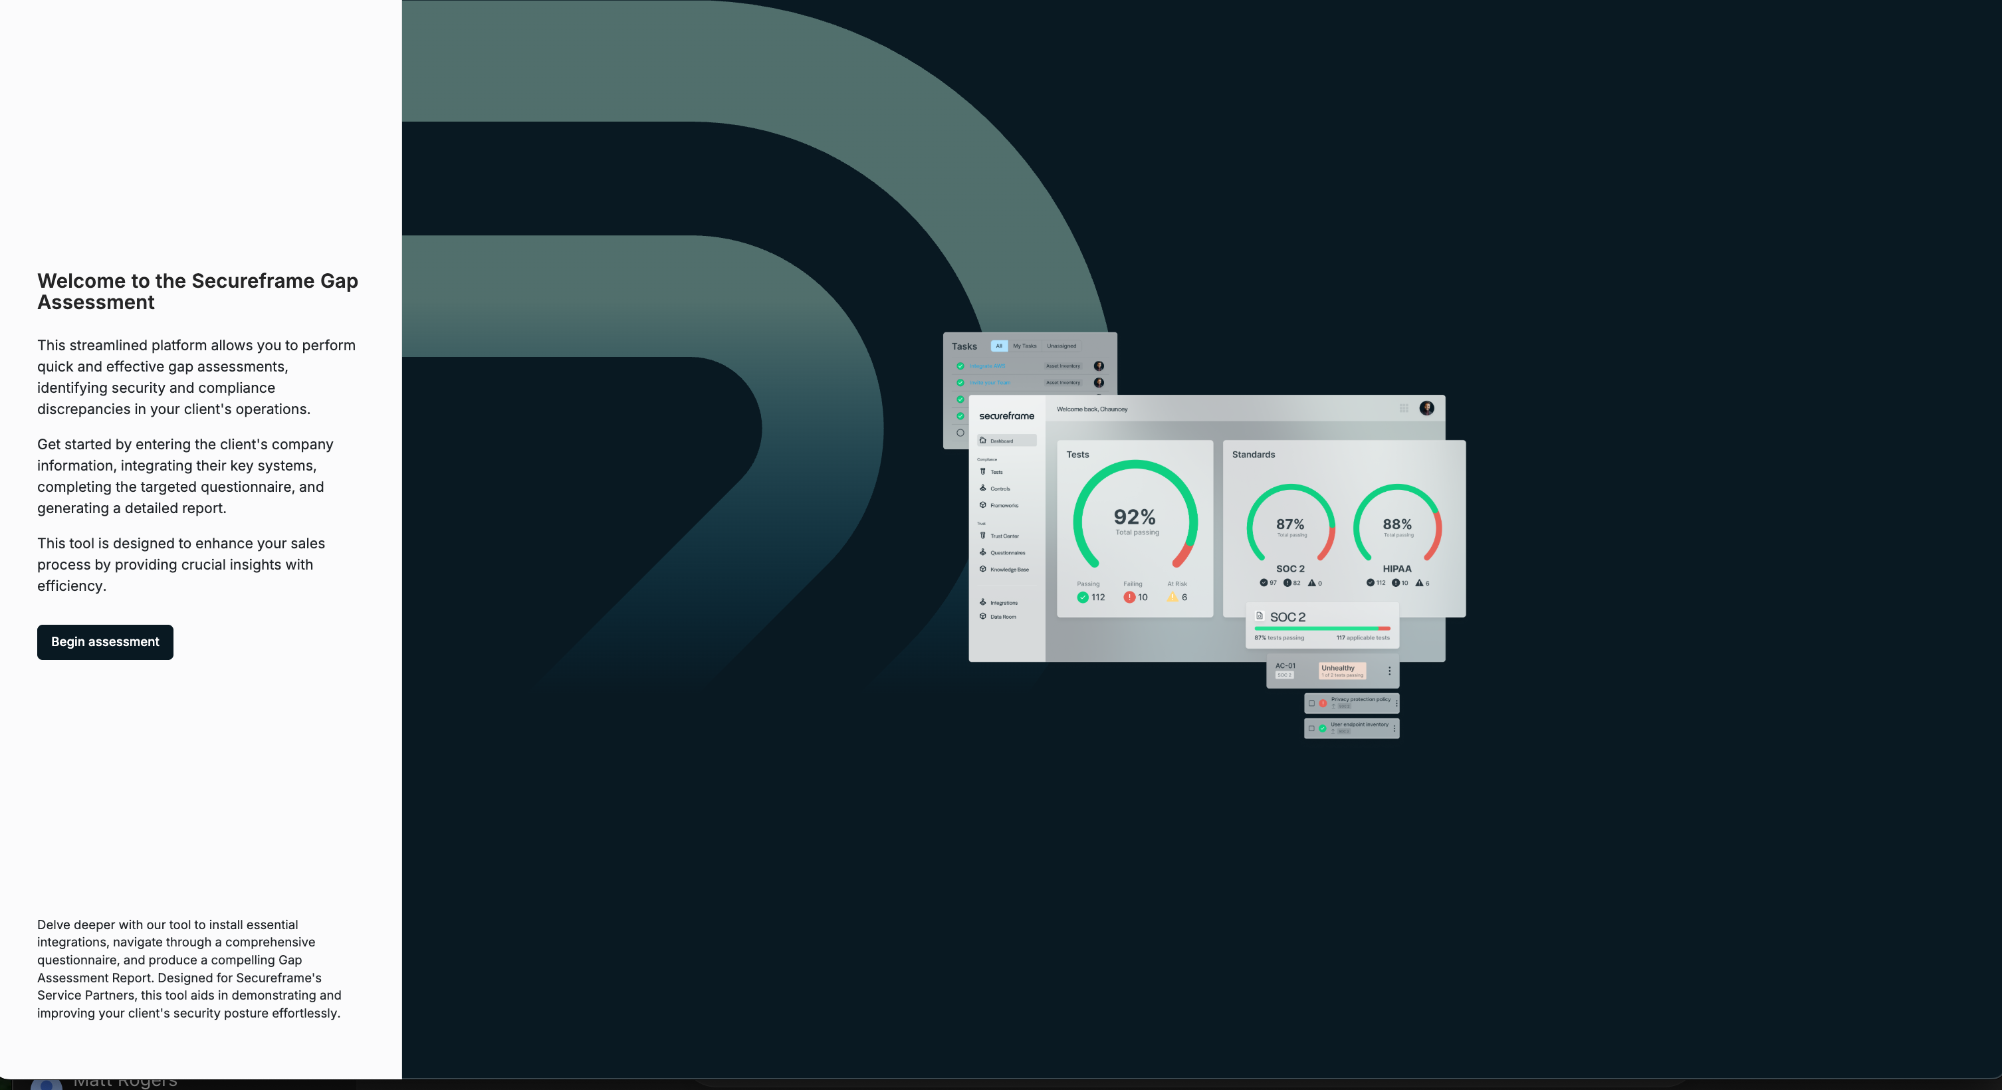Click the Invite your Team link
The image size is (2002, 1090).
pos(989,383)
